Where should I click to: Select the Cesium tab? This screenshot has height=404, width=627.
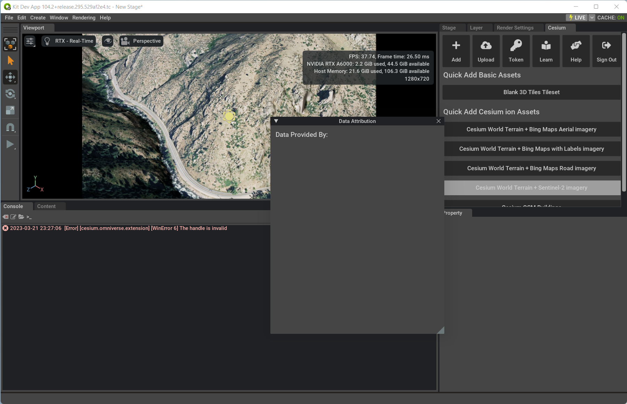click(x=560, y=28)
